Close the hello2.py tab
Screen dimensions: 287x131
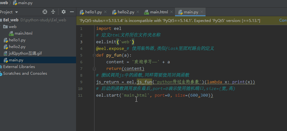tap(138, 12)
